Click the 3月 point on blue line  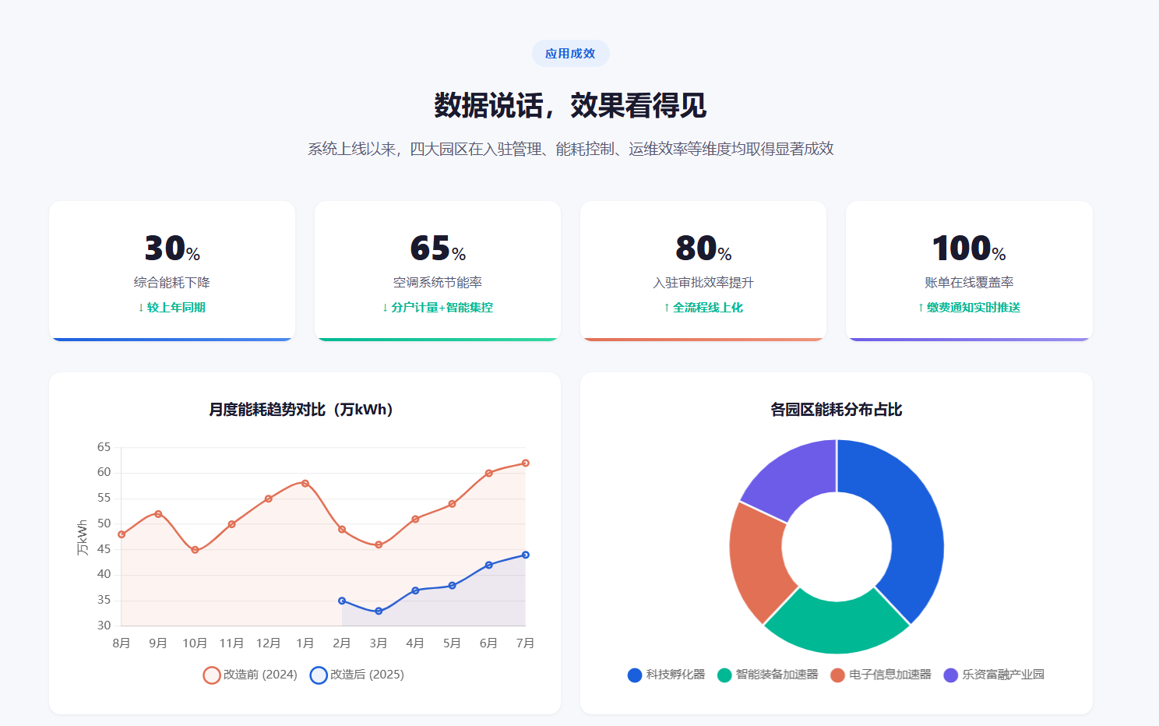(x=379, y=611)
